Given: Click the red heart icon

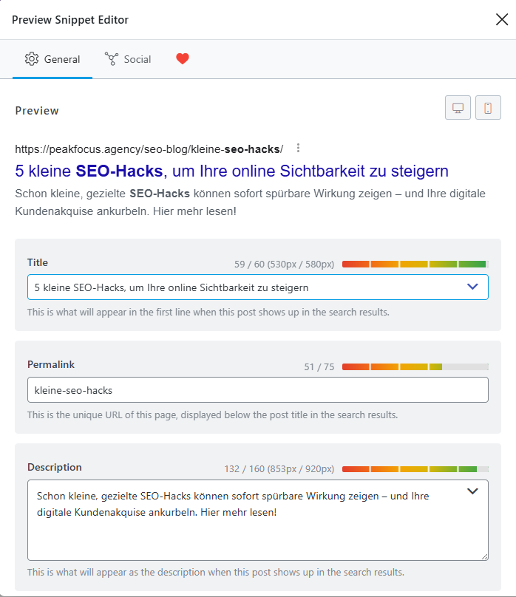Looking at the screenshot, I should tap(182, 58).
